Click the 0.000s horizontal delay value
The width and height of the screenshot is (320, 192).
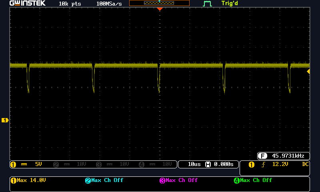pyautogui.click(x=224, y=164)
